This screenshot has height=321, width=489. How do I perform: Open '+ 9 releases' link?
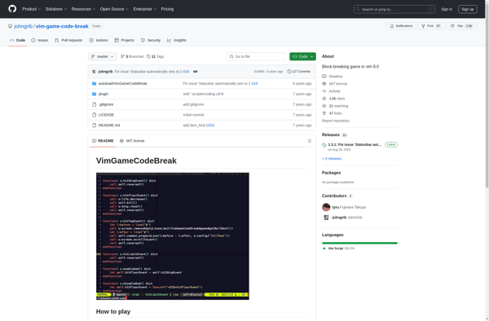pyautogui.click(x=332, y=159)
